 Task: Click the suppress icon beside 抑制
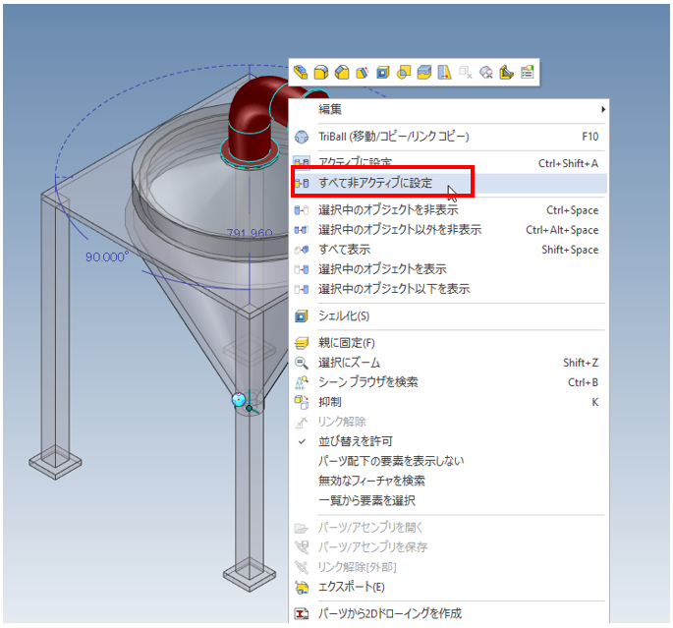tap(302, 402)
